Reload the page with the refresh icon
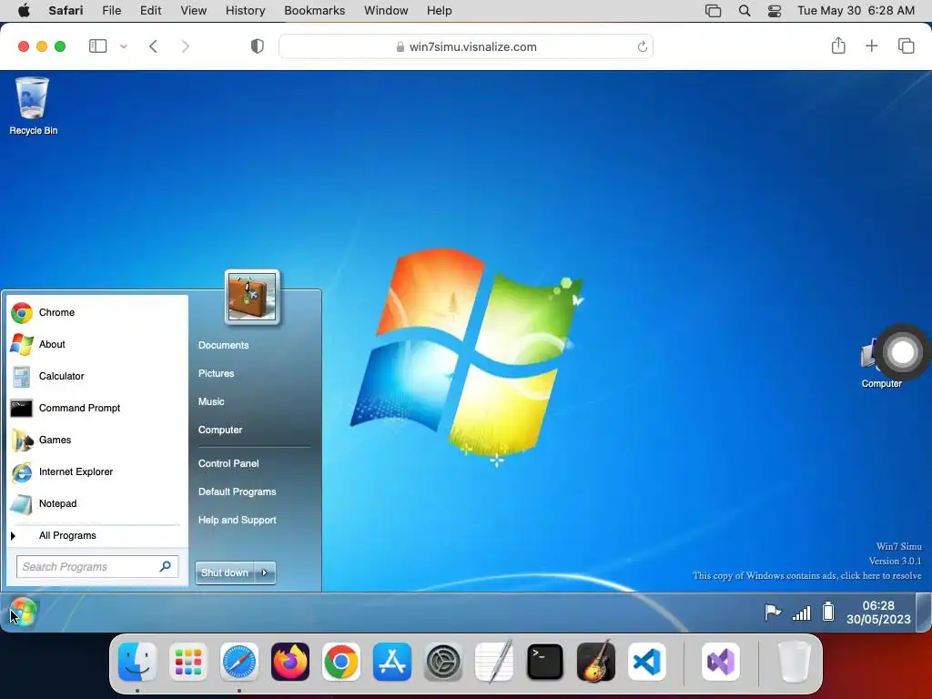 [x=642, y=46]
